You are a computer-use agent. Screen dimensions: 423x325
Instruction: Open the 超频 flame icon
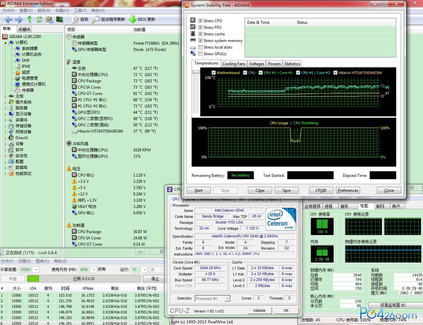coord(18,72)
